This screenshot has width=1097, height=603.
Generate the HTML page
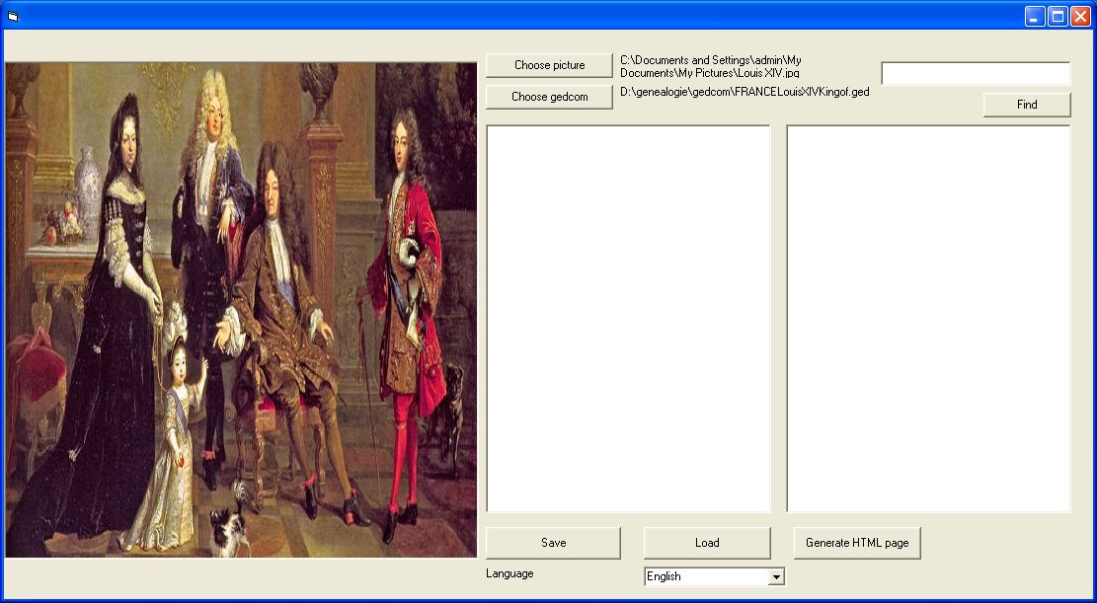[857, 543]
